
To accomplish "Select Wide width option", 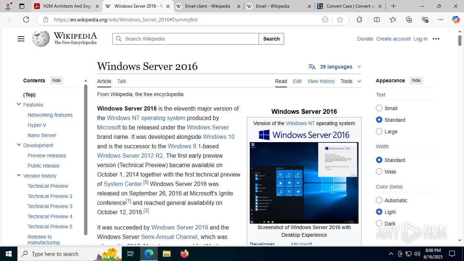I will click(379, 171).
